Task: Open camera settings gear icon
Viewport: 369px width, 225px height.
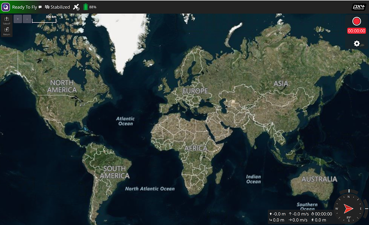Action: pos(357,44)
